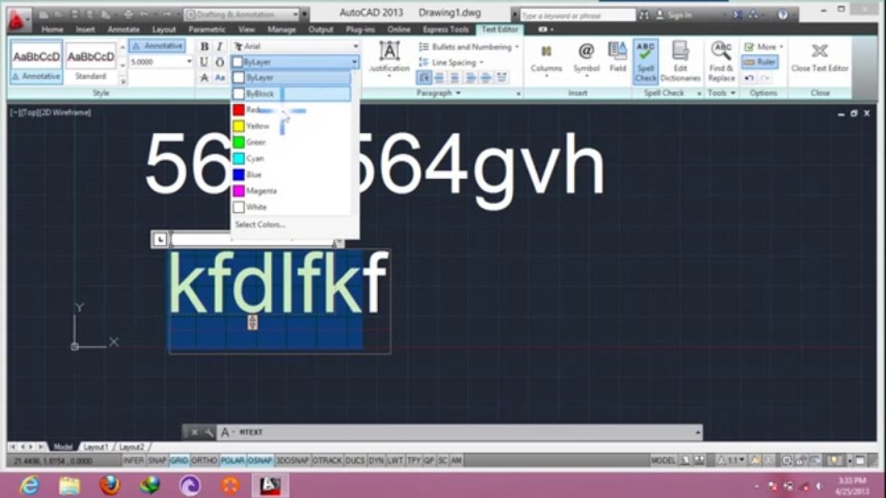This screenshot has height=498, width=886.
Task: Click the MODEL button in status bar
Action: [x=664, y=460]
